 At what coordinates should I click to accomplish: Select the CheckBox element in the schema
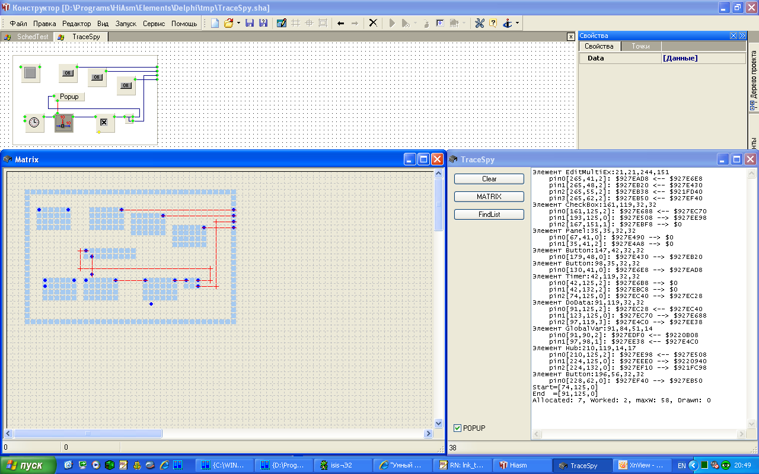click(105, 123)
